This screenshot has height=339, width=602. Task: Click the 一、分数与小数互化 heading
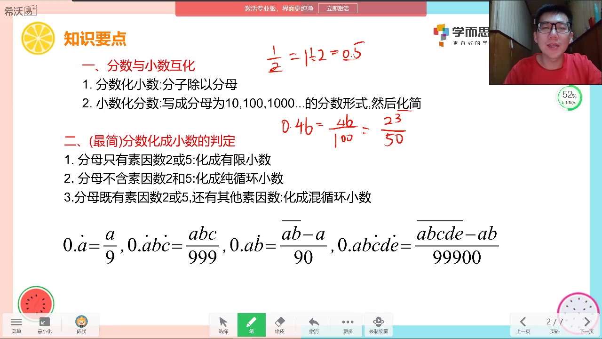click(x=138, y=65)
